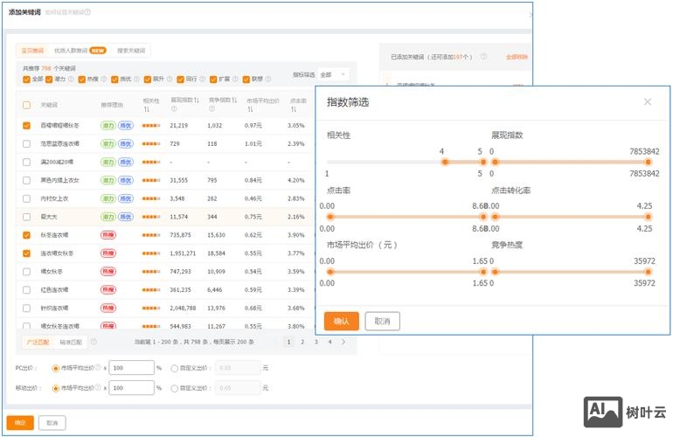The image size is (673, 437).
Task: Click the 潜力 tag on 百褶裙短裙秋冬 row
Action: point(108,125)
